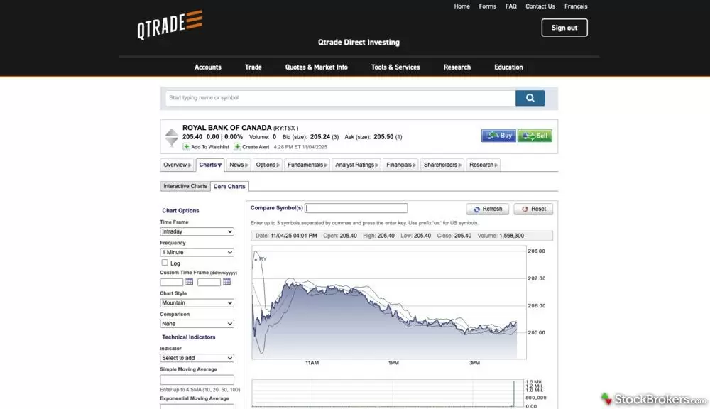
Task: Click the Sign out button
Action: [x=564, y=28]
